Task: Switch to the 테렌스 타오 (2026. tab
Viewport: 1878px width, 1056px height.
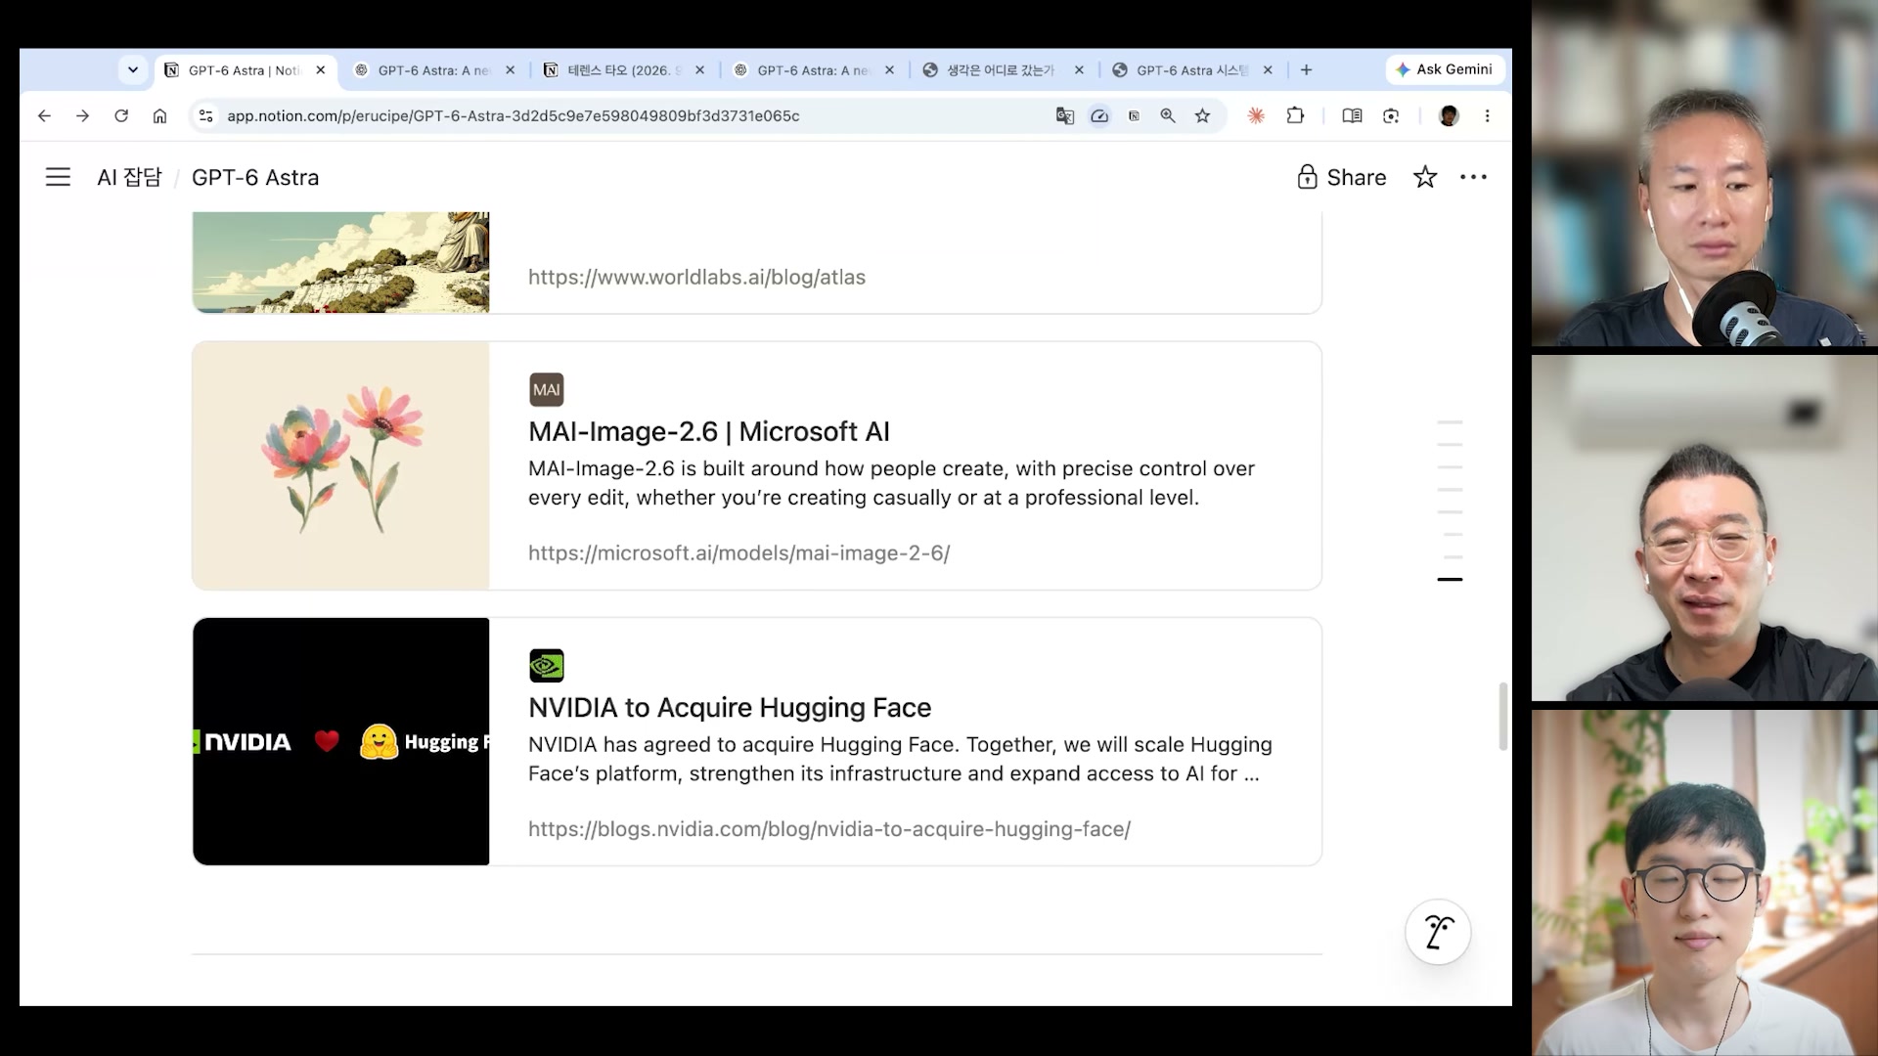Action: tap(624, 70)
